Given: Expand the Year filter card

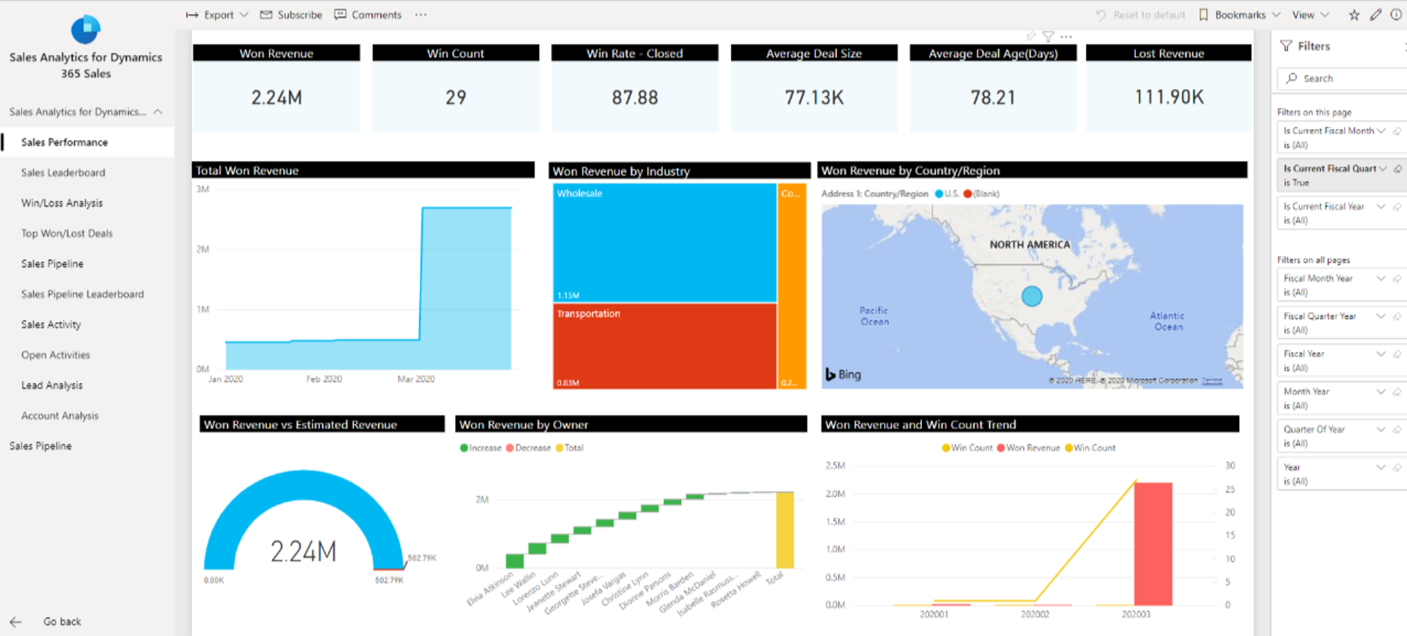Looking at the screenshot, I should click(1381, 467).
